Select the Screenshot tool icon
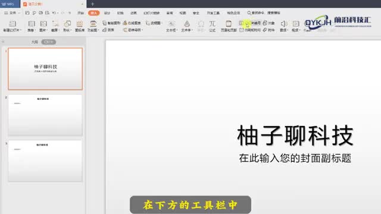381x214 pixels. click(x=55, y=24)
